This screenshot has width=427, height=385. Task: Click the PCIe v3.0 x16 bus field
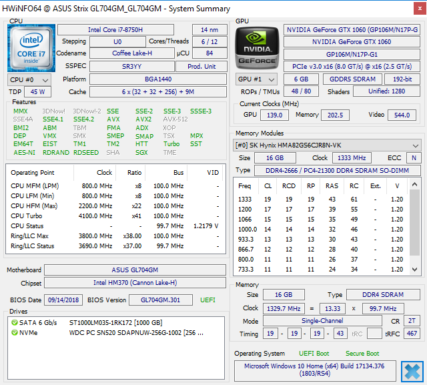pyautogui.click(x=352, y=67)
